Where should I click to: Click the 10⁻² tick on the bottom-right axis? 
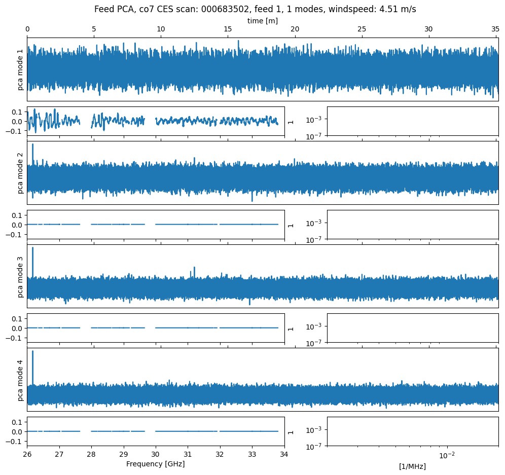pyautogui.click(x=446, y=455)
